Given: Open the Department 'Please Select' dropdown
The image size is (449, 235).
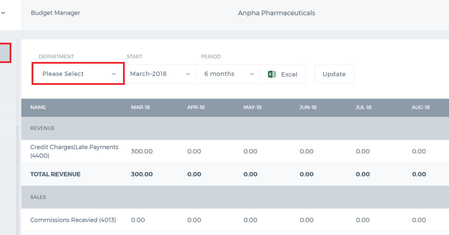Looking at the screenshot, I should click(x=78, y=74).
